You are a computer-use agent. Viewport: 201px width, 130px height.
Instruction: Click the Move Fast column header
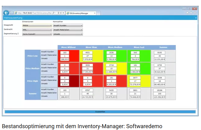139,47
